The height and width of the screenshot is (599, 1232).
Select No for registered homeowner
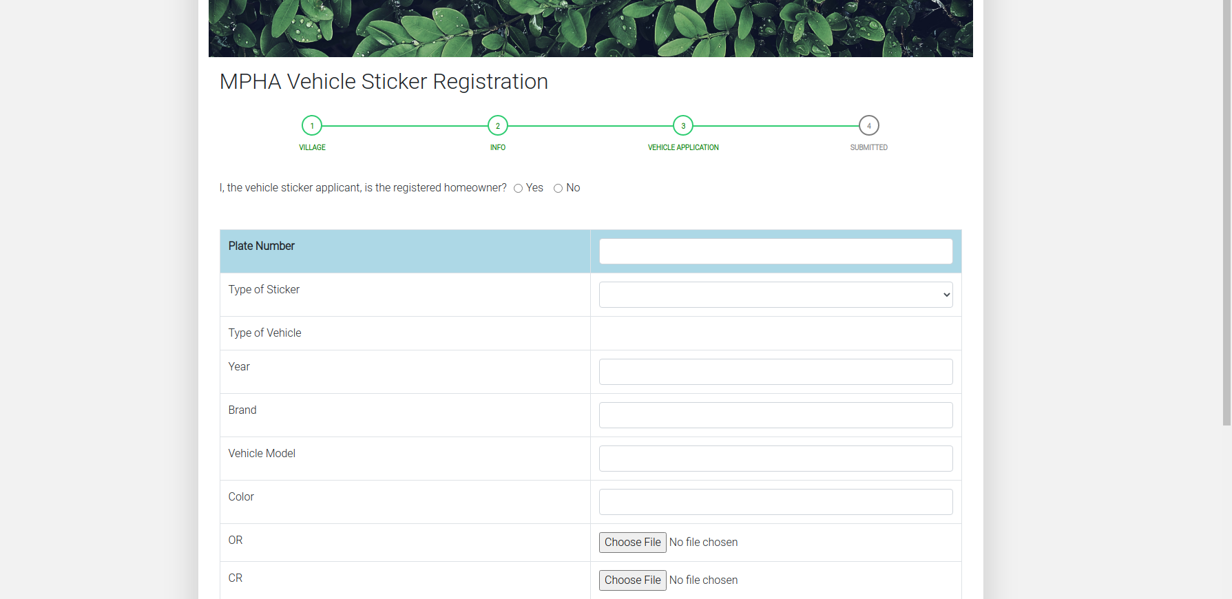[x=558, y=189]
